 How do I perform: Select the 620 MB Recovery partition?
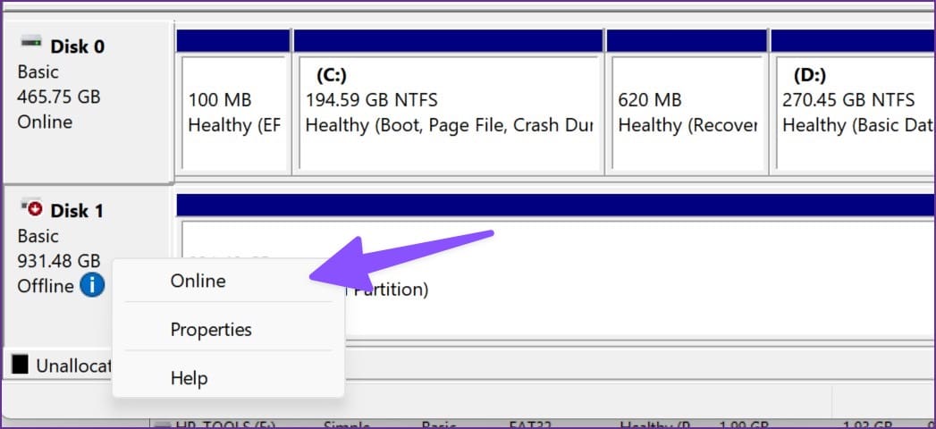[687, 113]
